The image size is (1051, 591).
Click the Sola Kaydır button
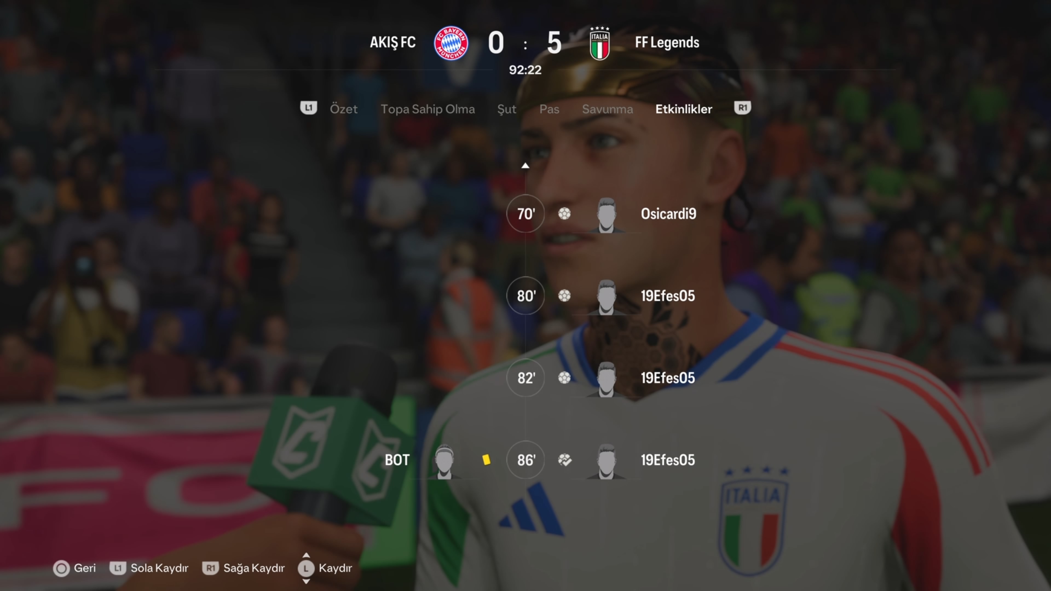point(149,568)
